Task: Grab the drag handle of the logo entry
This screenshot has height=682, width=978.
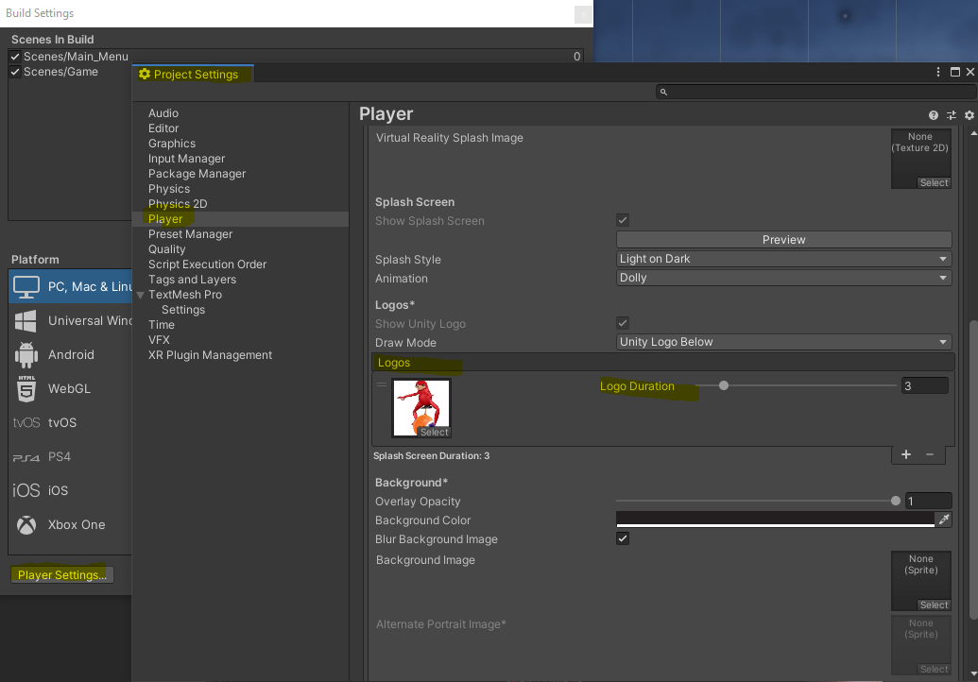Action: click(382, 384)
